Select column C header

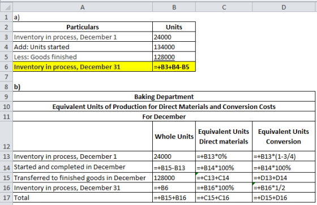click(x=224, y=7)
